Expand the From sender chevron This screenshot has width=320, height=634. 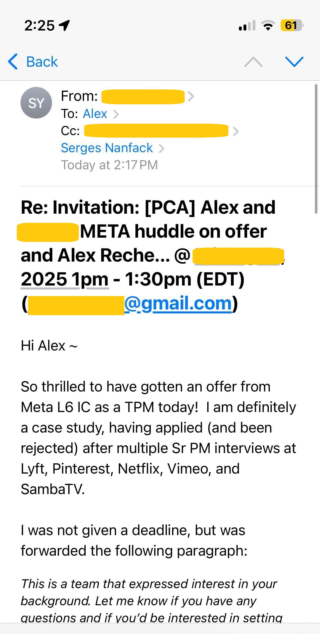(x=191, y=96)
